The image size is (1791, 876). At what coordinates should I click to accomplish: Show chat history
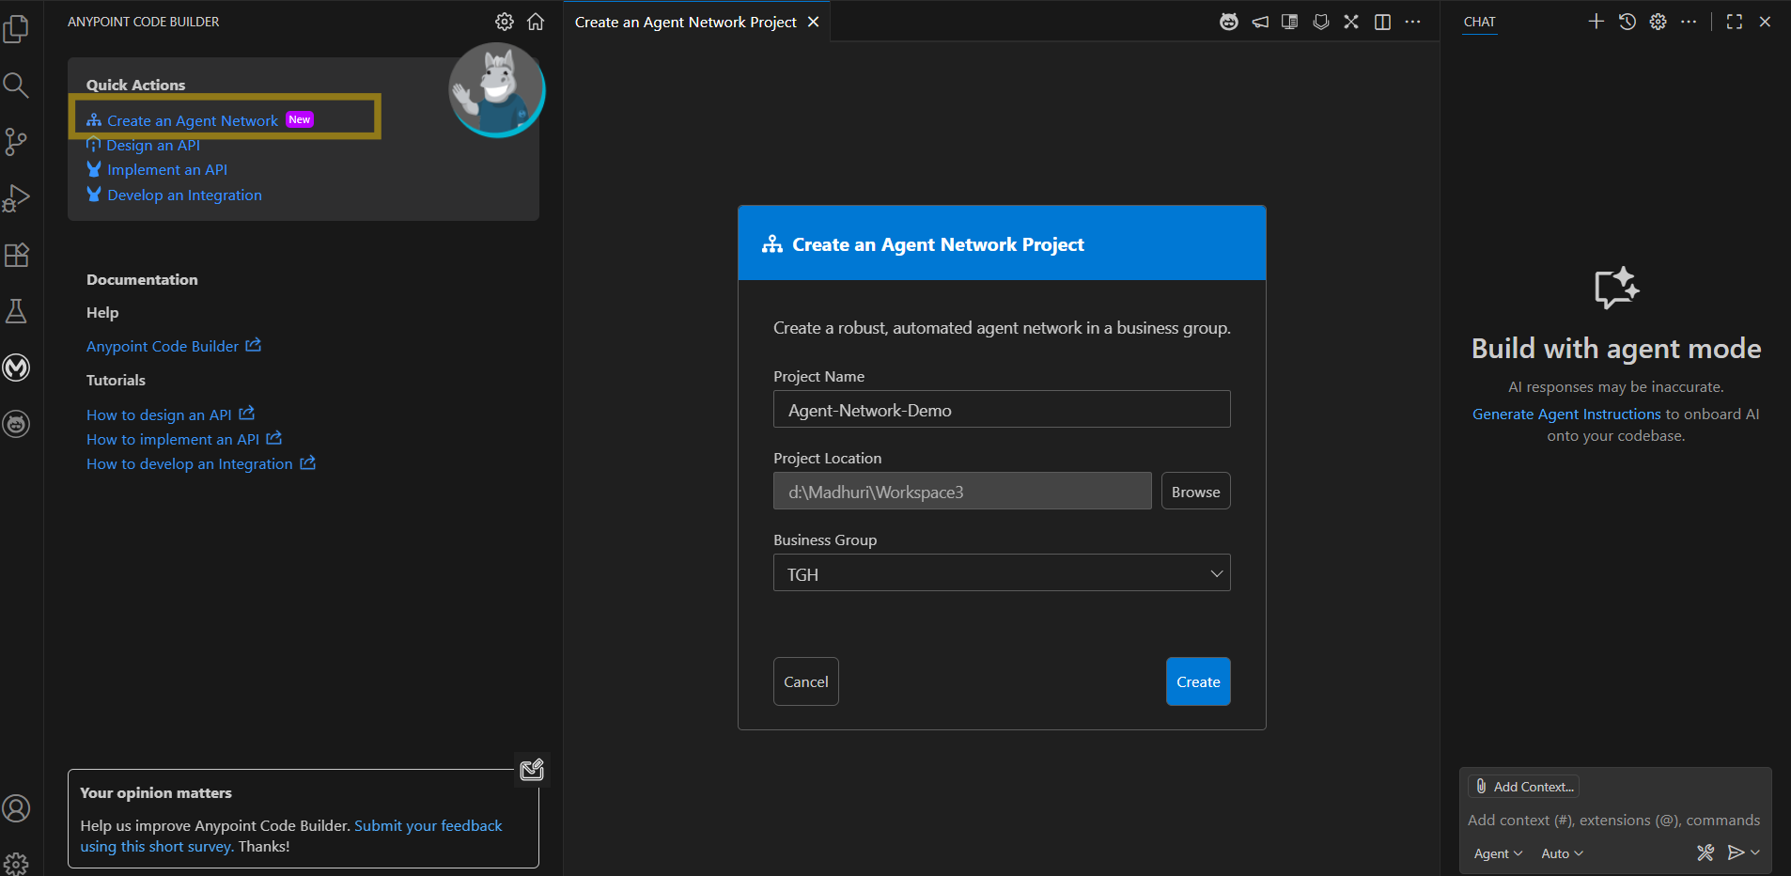pos(1627,22)
